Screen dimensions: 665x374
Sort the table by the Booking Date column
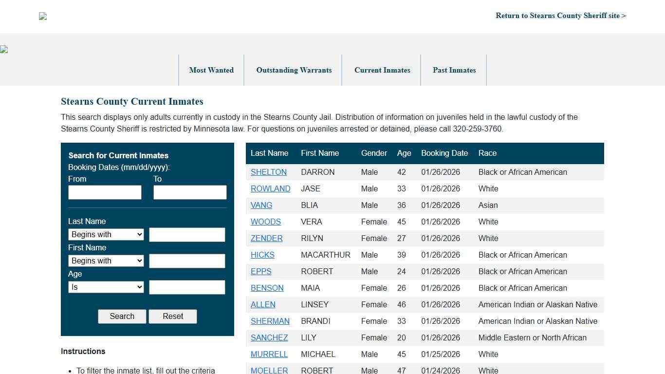click(444, 153)
